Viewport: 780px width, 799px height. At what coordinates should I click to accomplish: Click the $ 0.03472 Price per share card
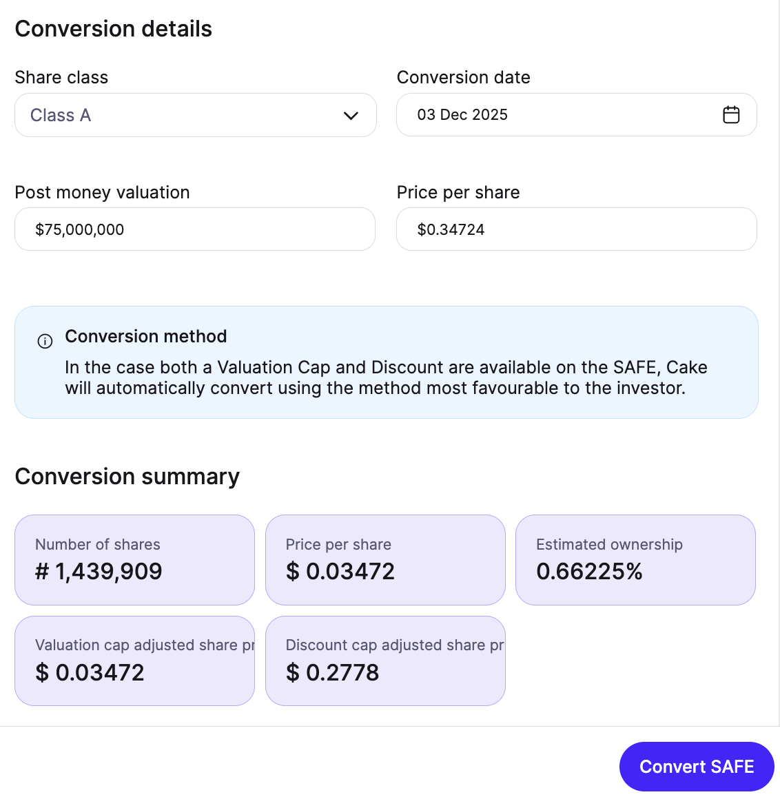(x=385, y=559)
